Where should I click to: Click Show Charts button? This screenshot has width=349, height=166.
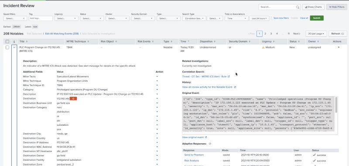(x=313, y=7)
